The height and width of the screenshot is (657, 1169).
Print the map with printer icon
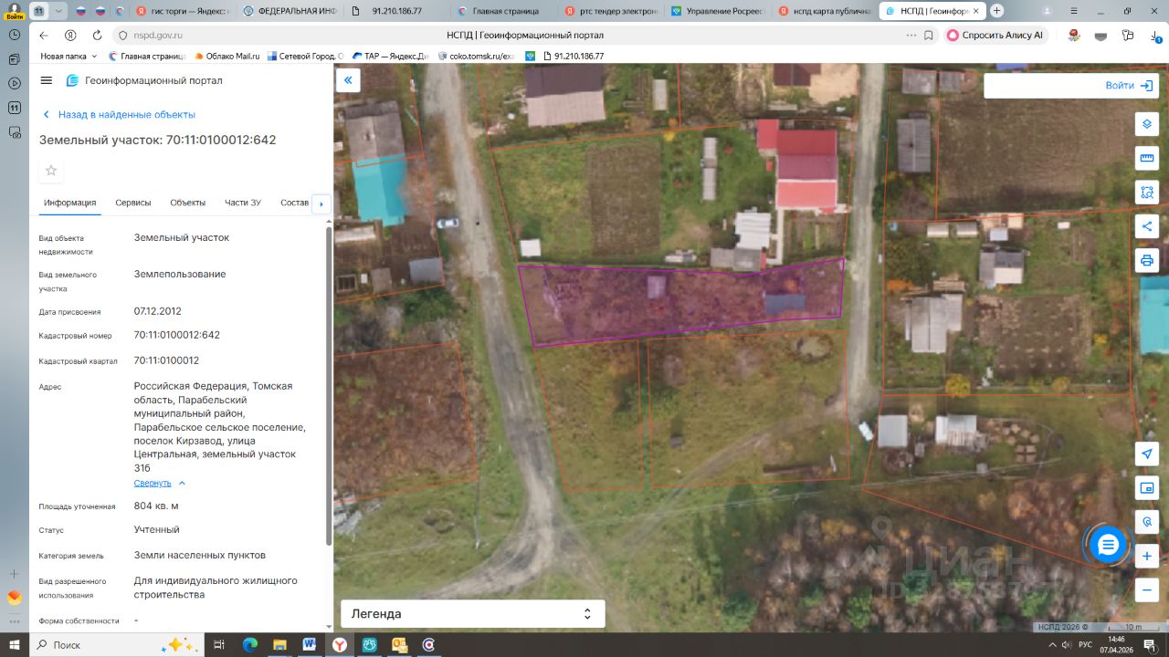coord(1147,261)
